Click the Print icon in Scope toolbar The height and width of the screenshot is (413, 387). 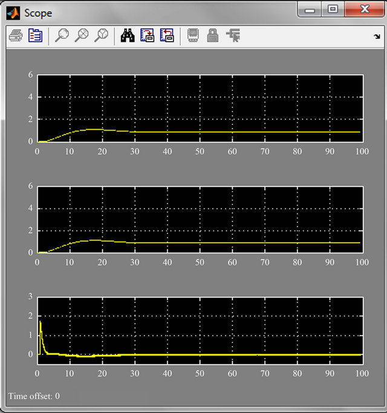click(x=16, y=35)
